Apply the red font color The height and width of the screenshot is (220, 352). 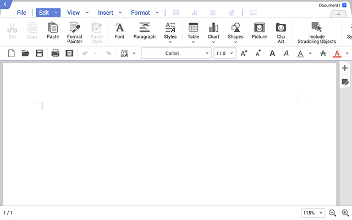click(x=337, y=53)
